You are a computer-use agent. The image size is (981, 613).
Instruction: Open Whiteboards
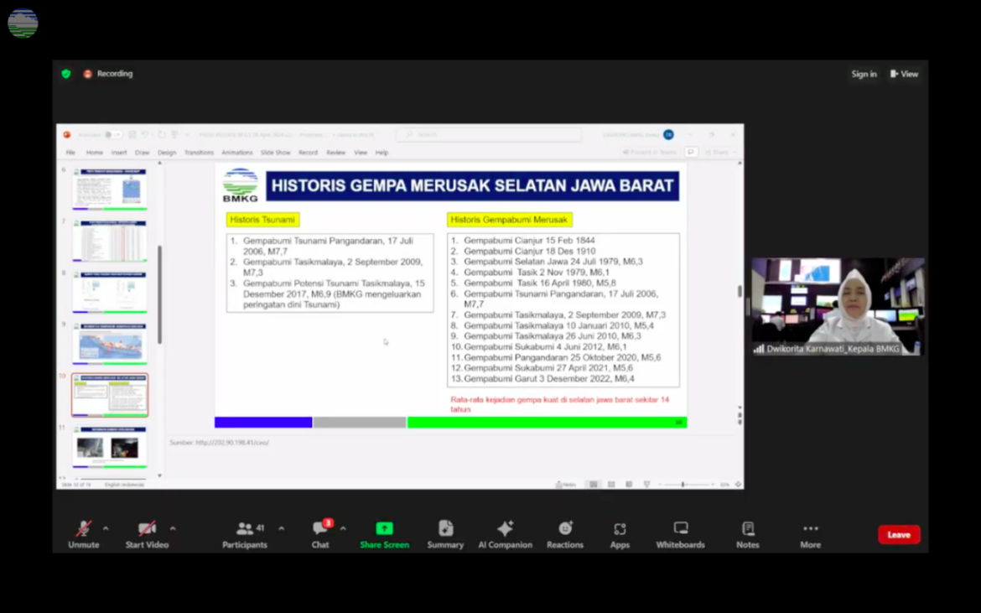click(680, 529)
